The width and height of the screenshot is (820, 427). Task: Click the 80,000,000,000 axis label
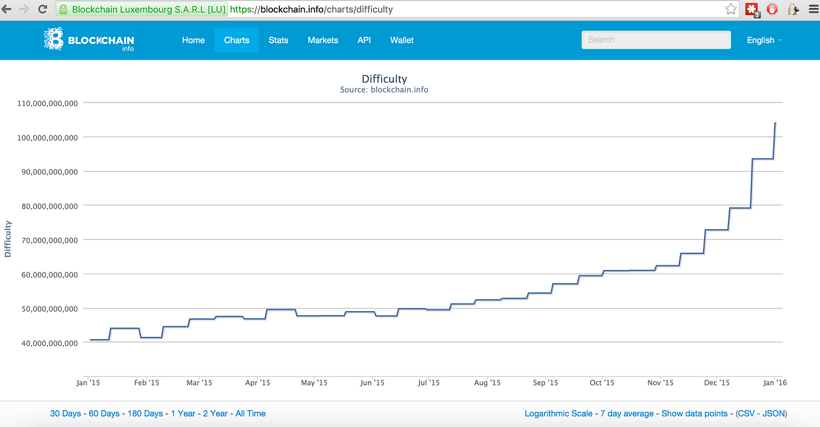50,206
